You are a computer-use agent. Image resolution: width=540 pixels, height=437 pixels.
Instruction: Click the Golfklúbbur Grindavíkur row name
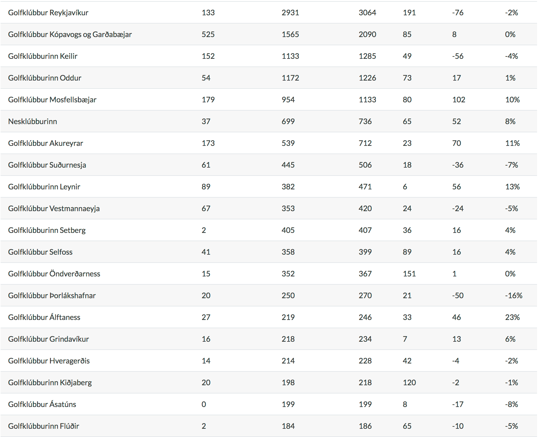[x=49, y=339]
